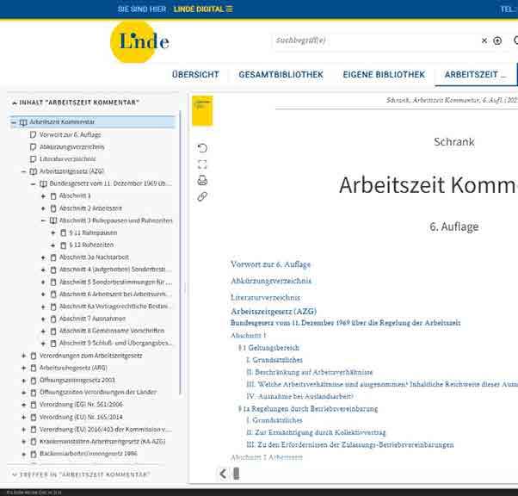Click the Literaturverzeichnis document icon in tree
Image resolution: width=518 pixels, height=496 pixels.
(33, 159)
